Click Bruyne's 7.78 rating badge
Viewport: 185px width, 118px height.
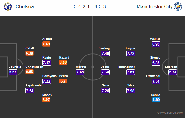point(131,54)
